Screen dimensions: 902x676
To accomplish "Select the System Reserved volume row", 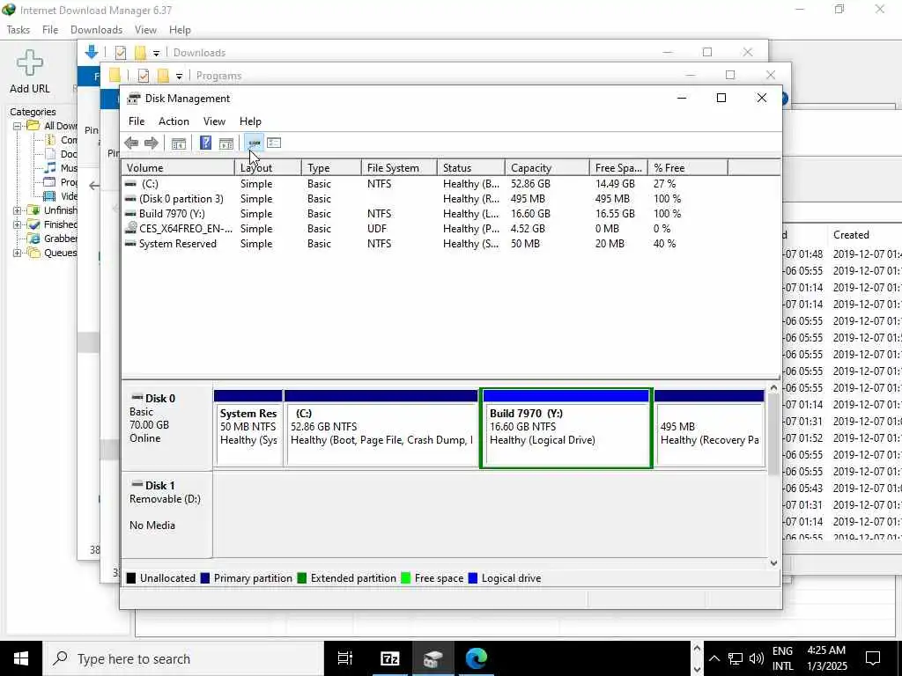I will (x=450, y=244).
